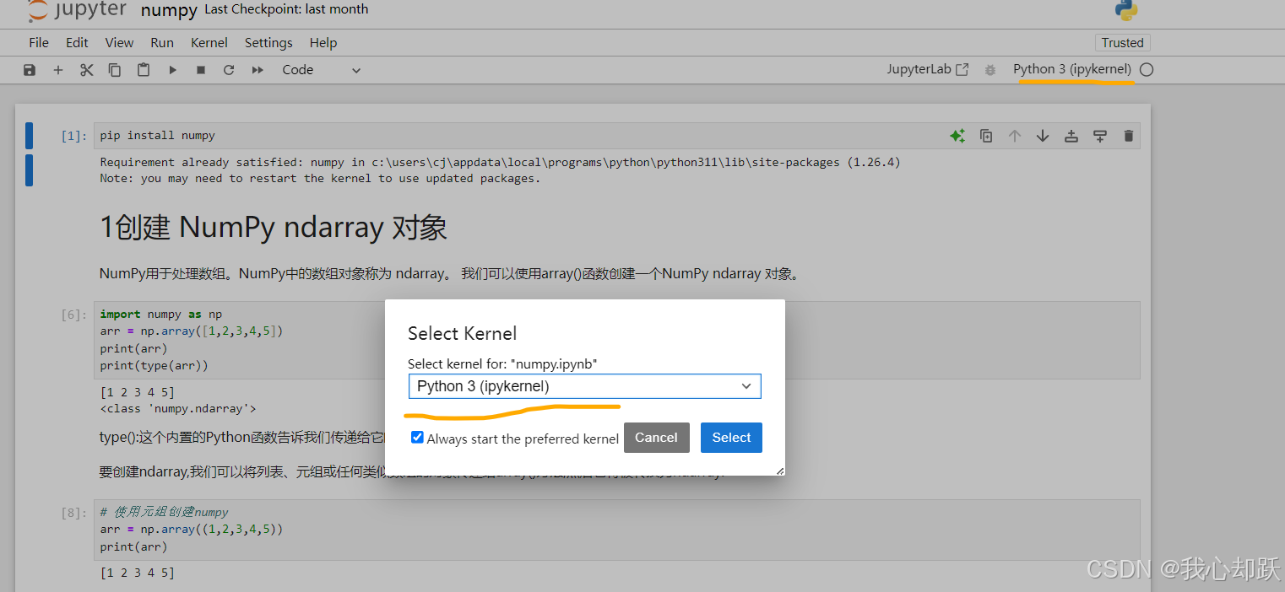1285x592 pixels.
Task: Insert a new cell with the plus icon
Action: [58, 70]
